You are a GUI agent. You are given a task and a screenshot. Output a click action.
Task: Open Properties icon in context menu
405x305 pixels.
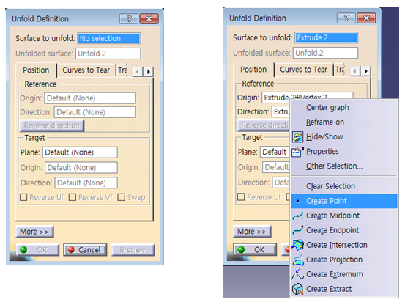point(297,152)
